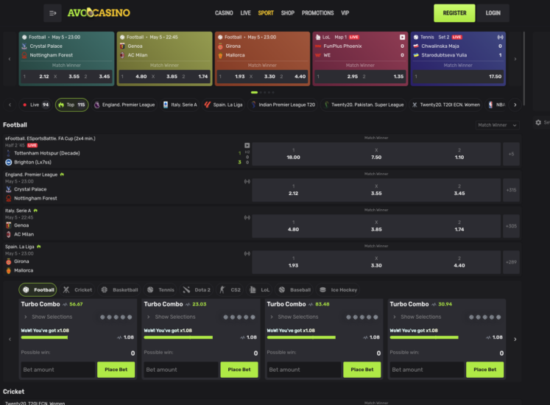Open the NBA league chip
This screenshot has height=405, width=550.
[x=496, y=105]
